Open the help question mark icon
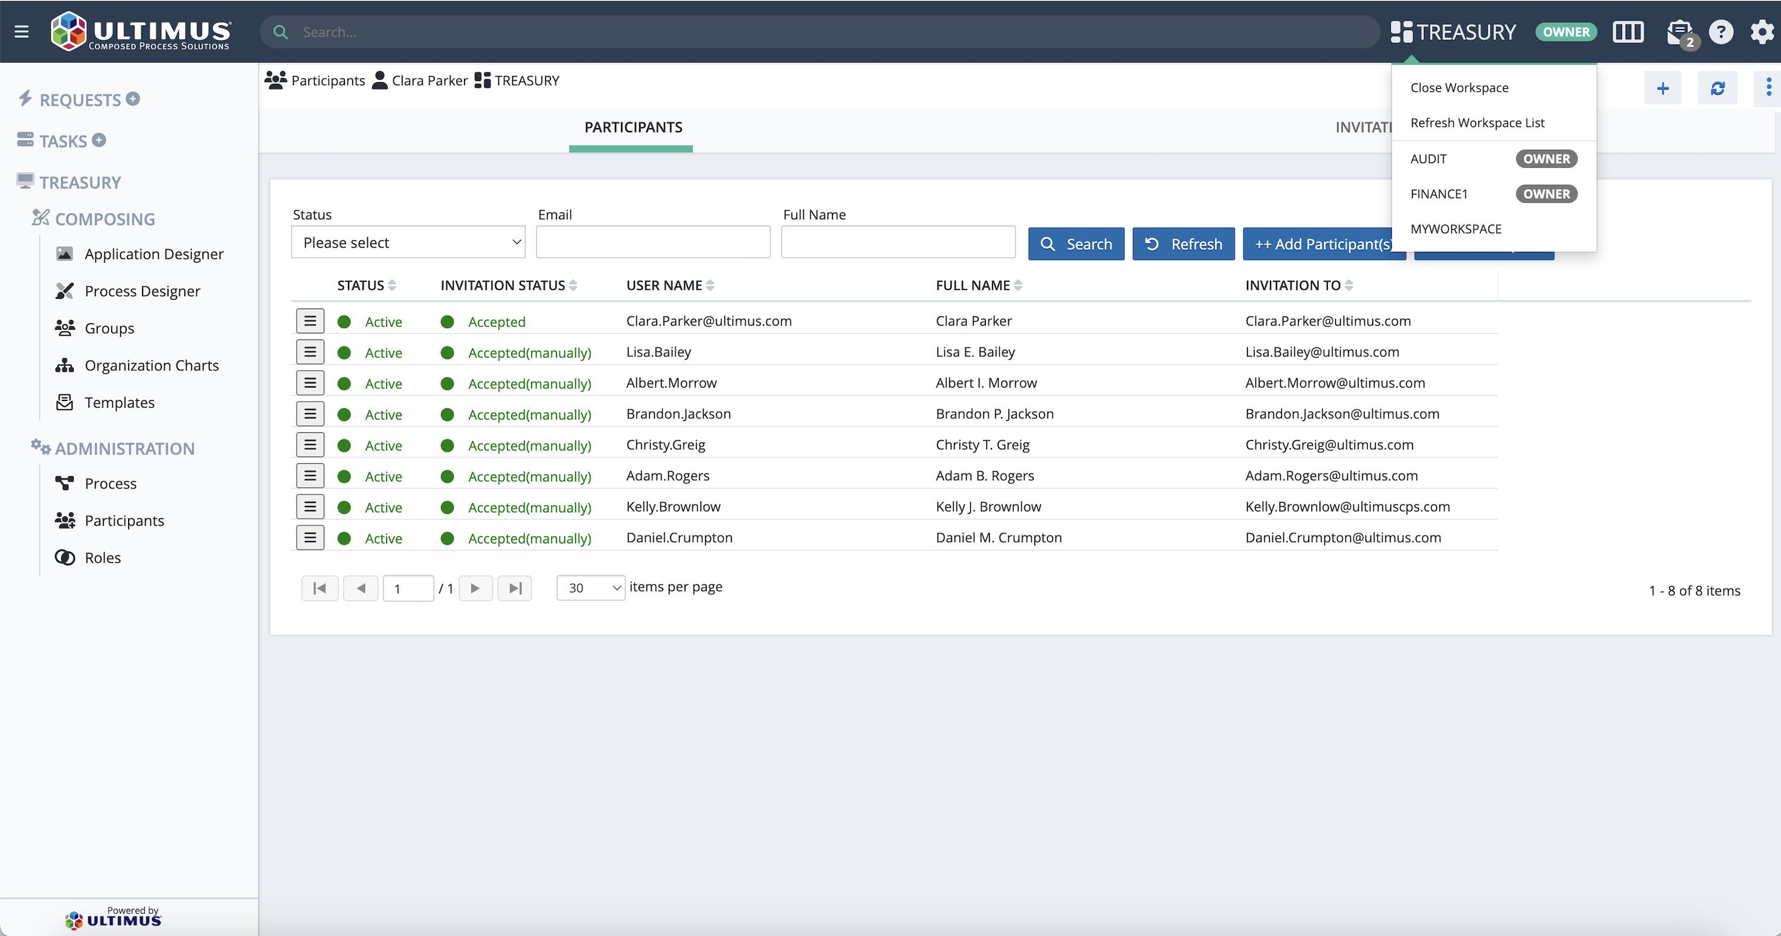Image resolution: width=1781 pixels, height=936 pixels. point(1721,32)
